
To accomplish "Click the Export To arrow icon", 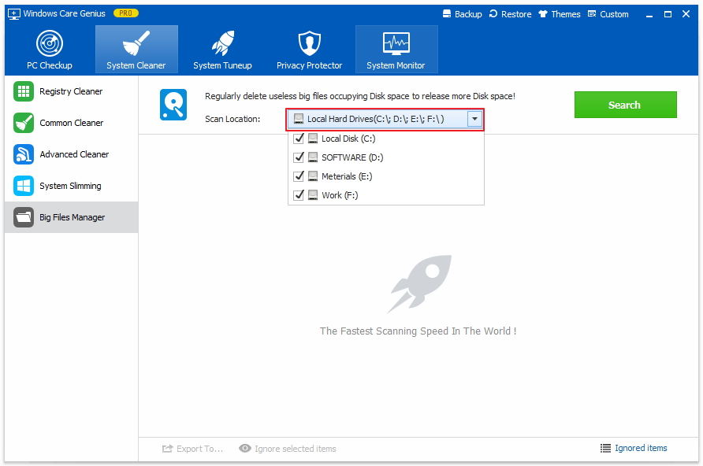I will [x=167, y=449].
